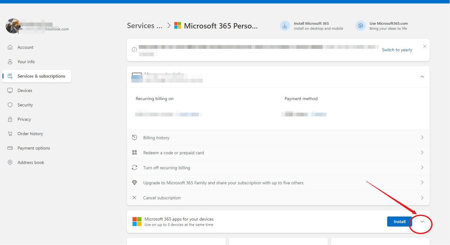
Task: Click the Use Microsoft365.com icon
Action: [361, 26]
